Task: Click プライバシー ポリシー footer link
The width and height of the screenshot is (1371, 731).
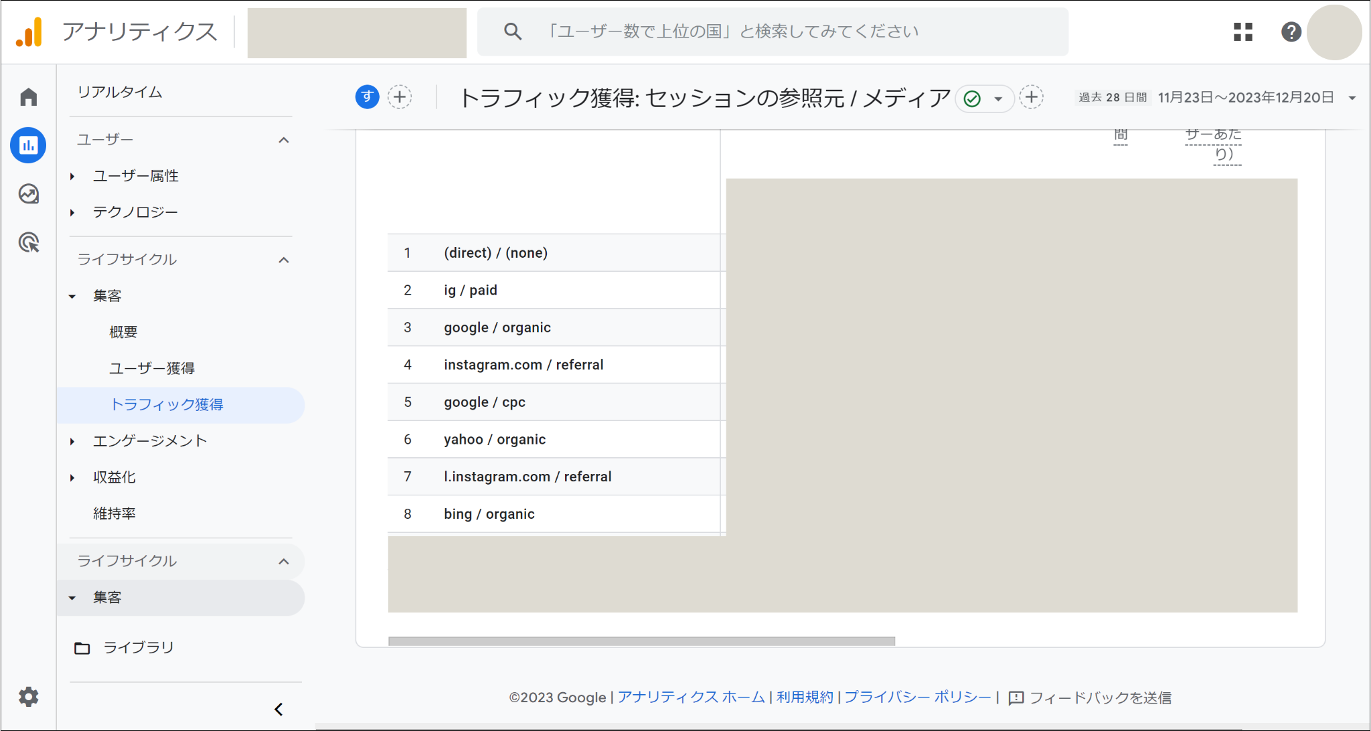Action: point(917,697)
